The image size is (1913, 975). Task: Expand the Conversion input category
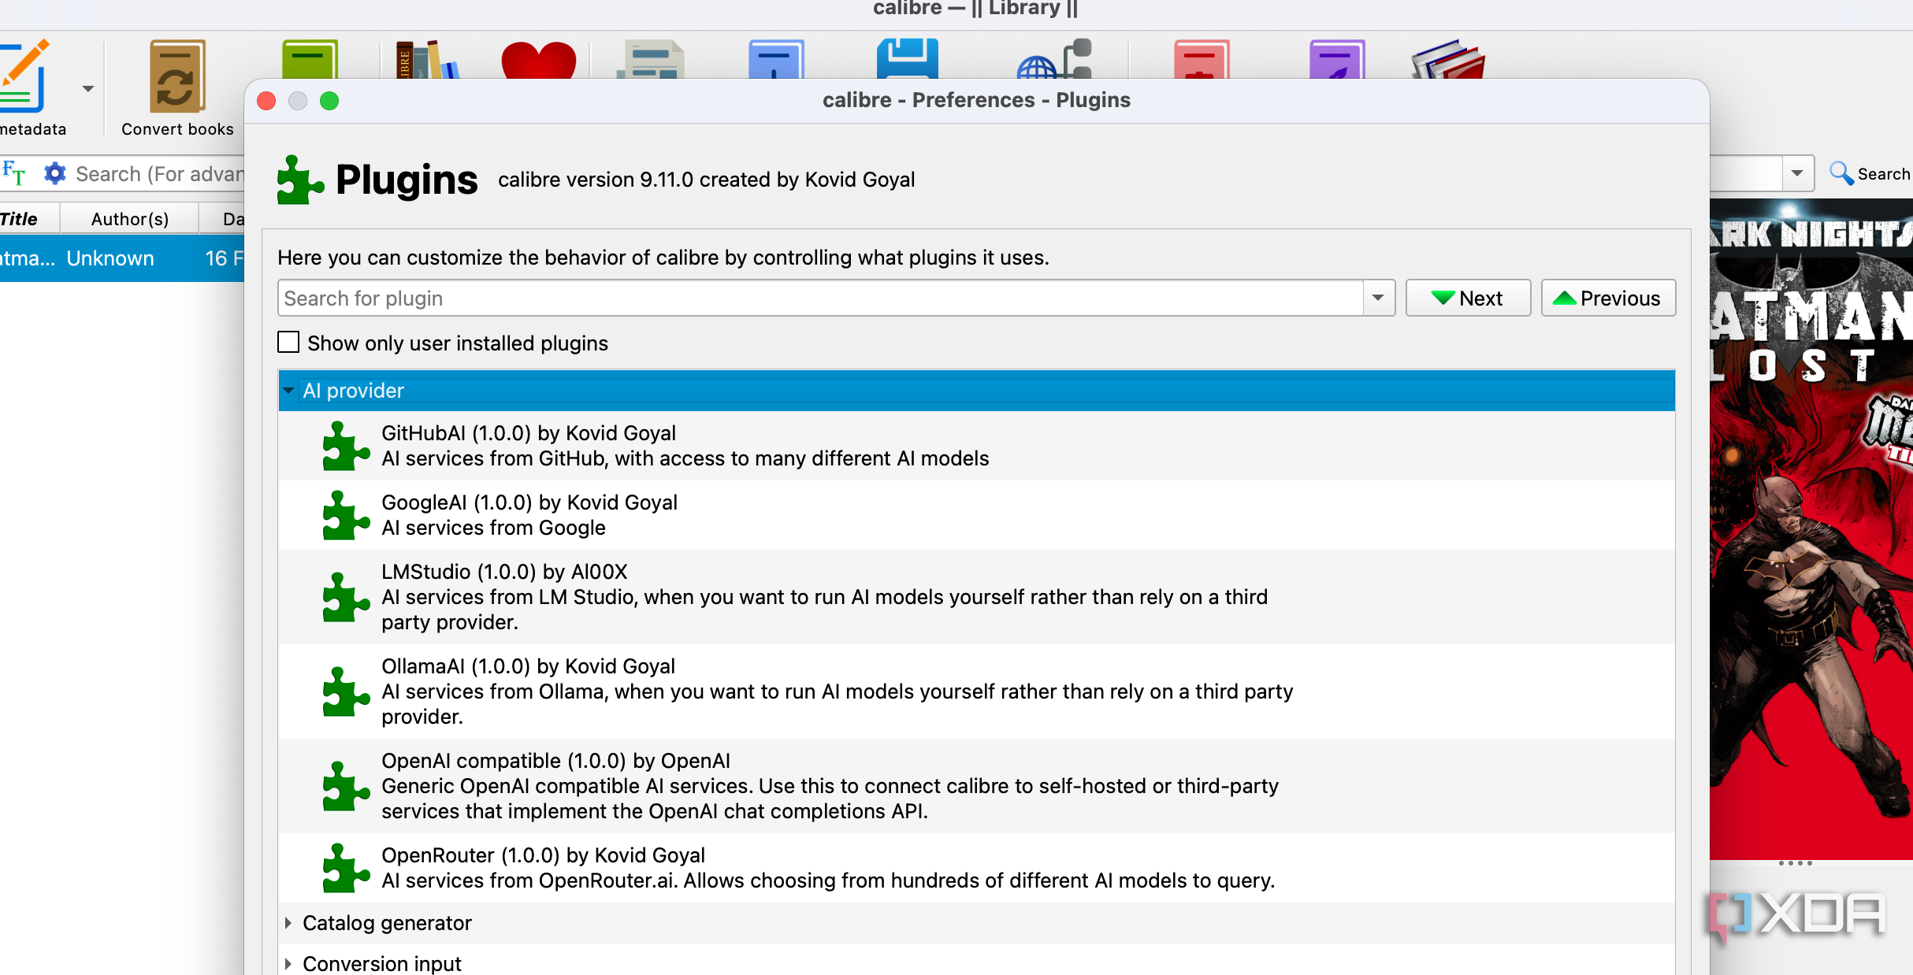(x=288, y=964)
